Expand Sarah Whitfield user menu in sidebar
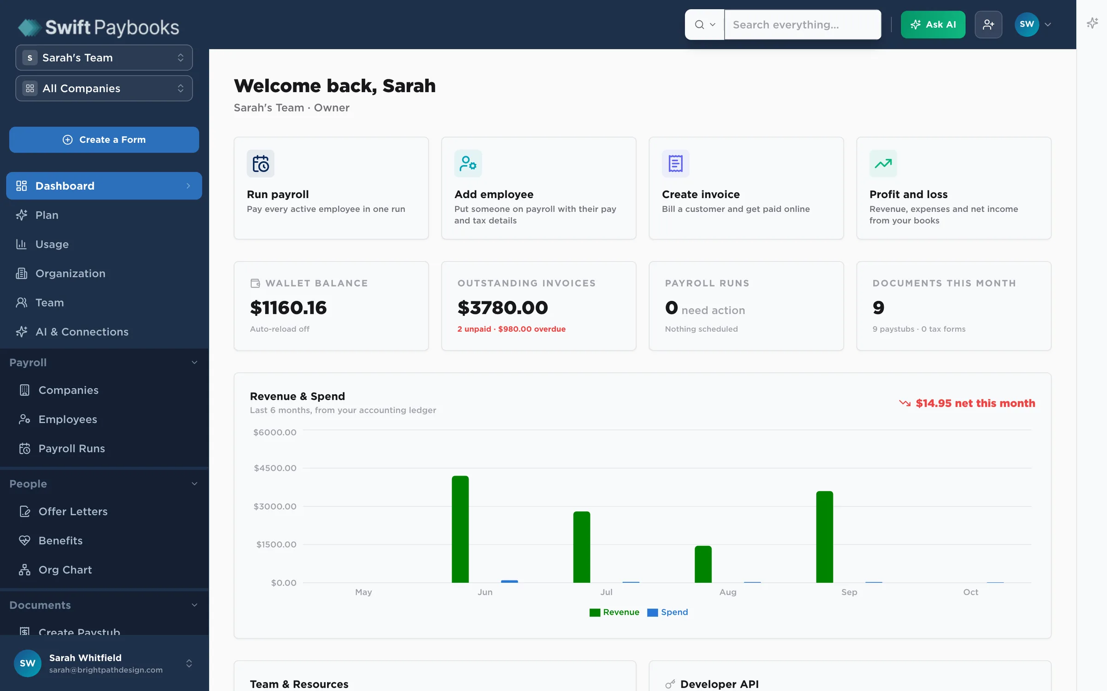Viewport: 1107px width, 691px height. (104, 663)
